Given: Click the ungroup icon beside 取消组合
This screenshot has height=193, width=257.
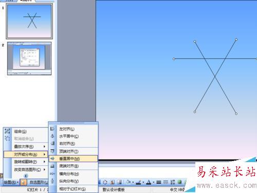Looking at the screenshot, I should (x=7, y=138).
